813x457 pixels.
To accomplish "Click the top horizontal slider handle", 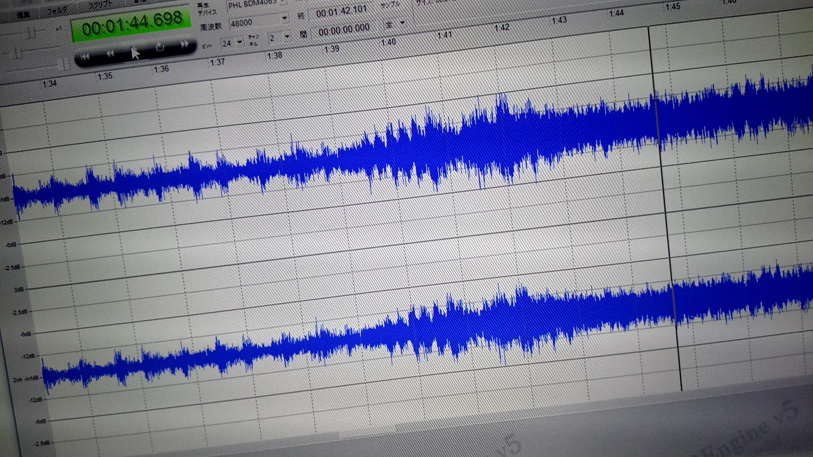I will coord(32,32).
